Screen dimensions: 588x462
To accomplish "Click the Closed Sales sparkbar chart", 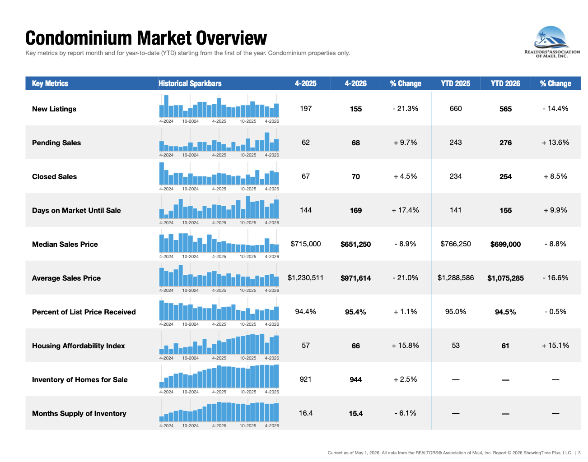I will [219, 176].
